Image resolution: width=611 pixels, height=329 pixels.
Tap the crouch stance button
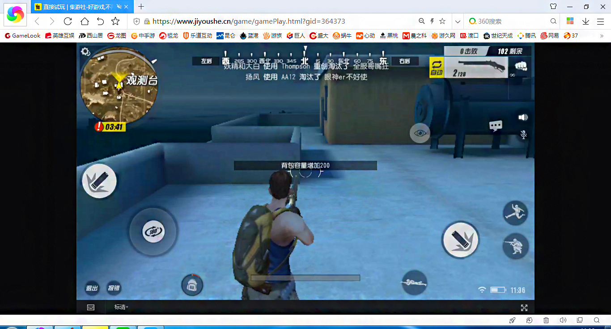pos(515,246)
